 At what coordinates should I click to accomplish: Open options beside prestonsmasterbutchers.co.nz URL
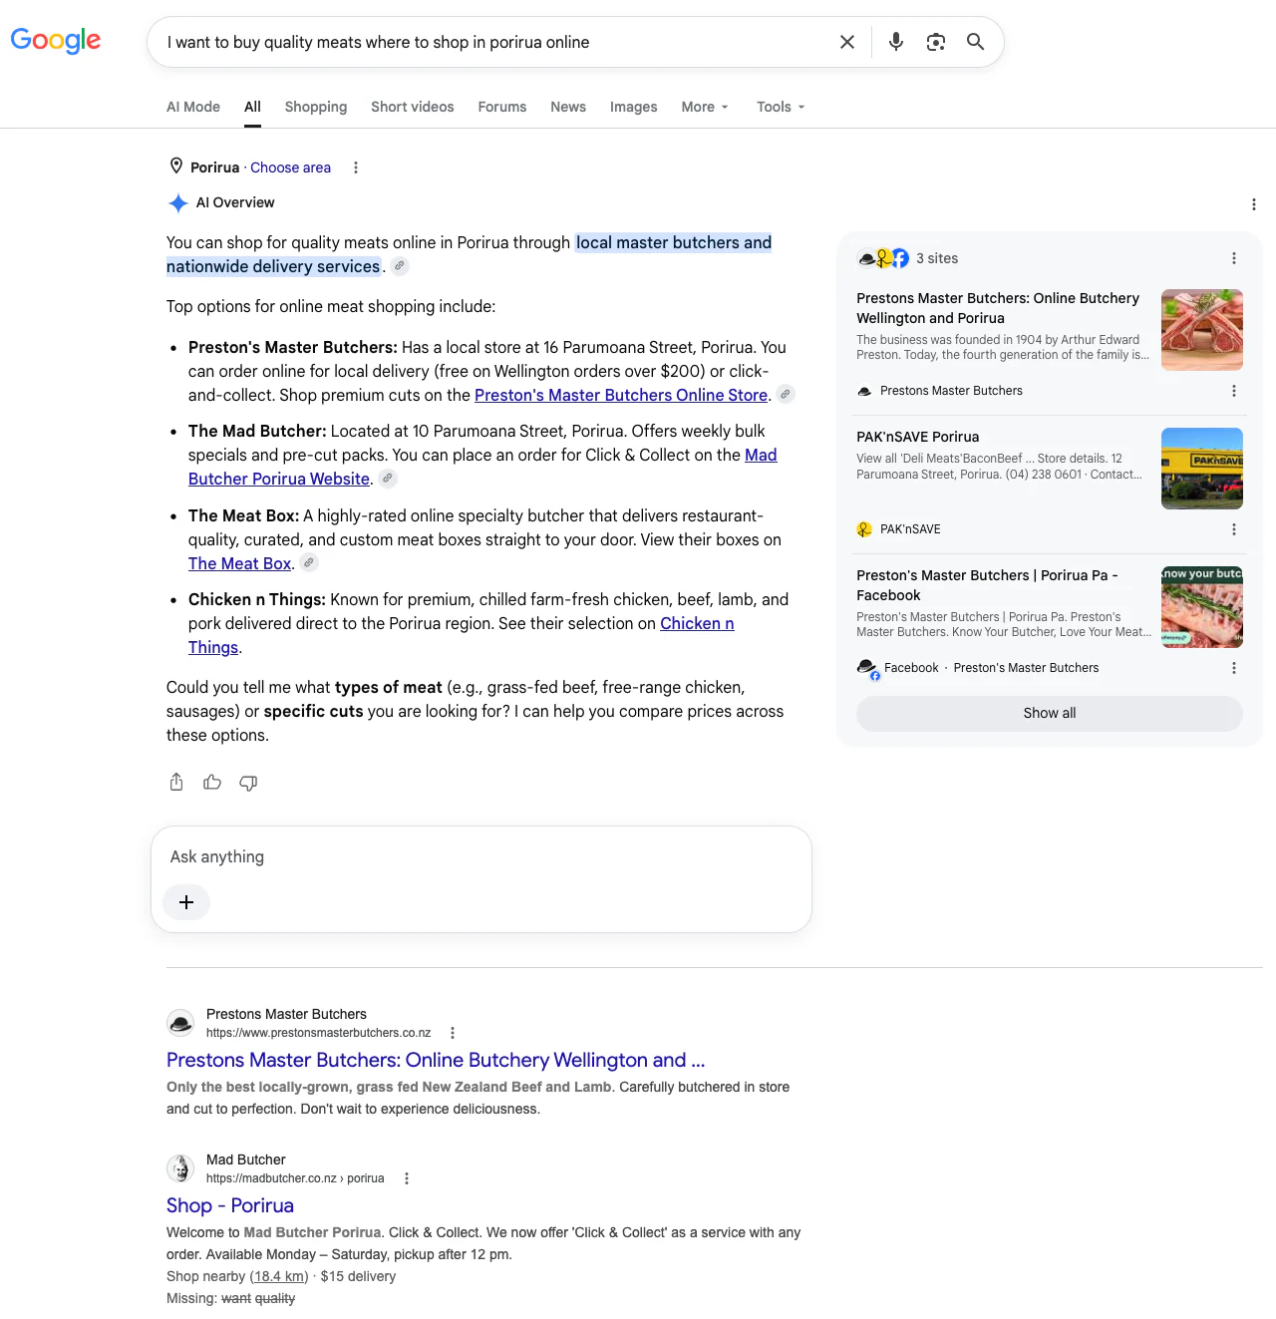[x=453, y=1033]
